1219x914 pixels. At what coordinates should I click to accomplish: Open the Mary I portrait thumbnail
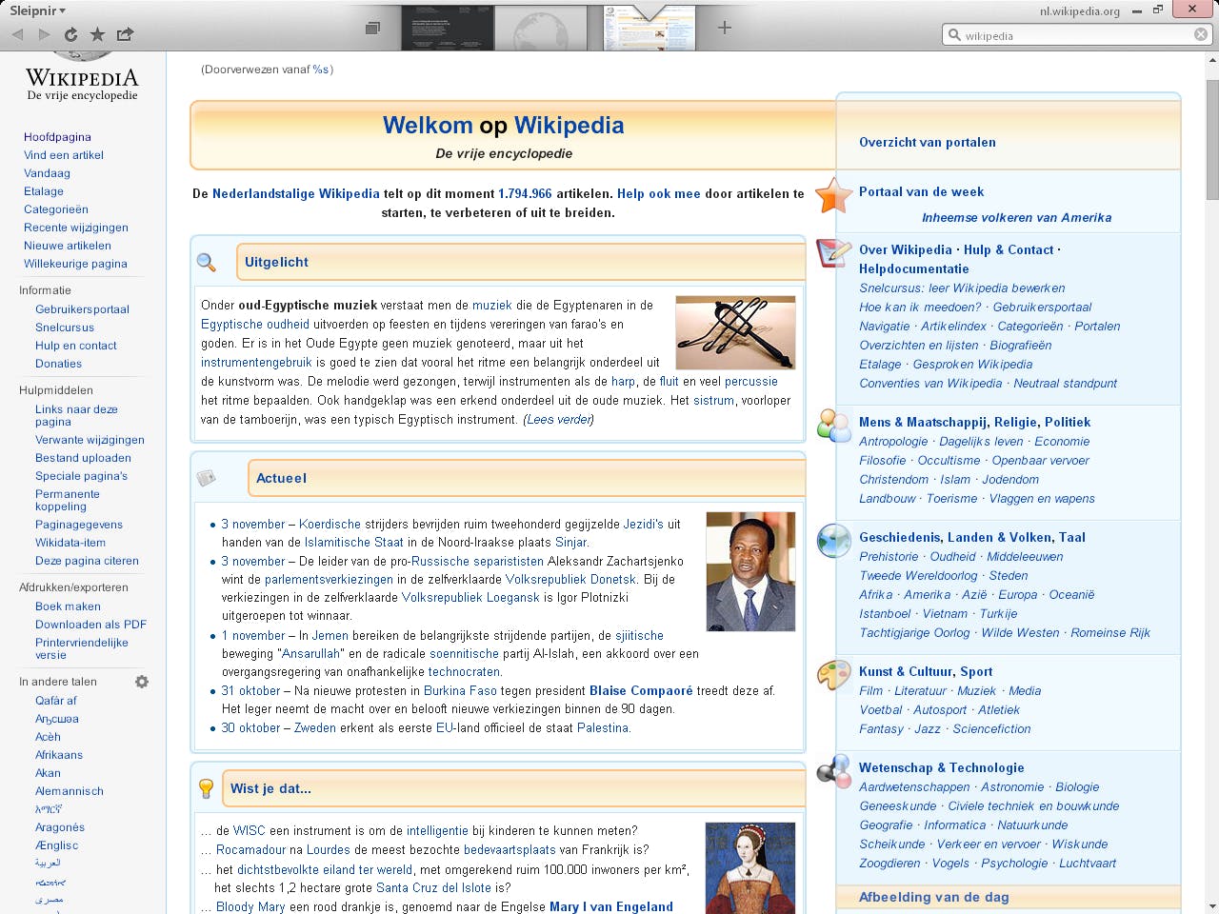click(750, 868)
